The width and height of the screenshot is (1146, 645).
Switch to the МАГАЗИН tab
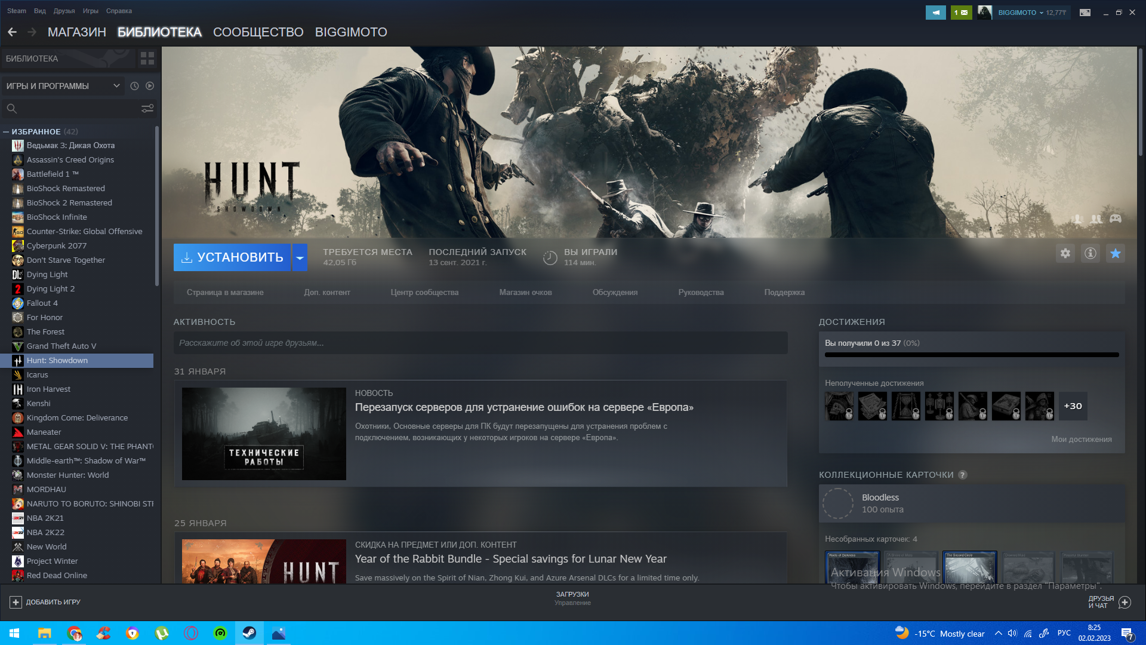click(77, 32)
